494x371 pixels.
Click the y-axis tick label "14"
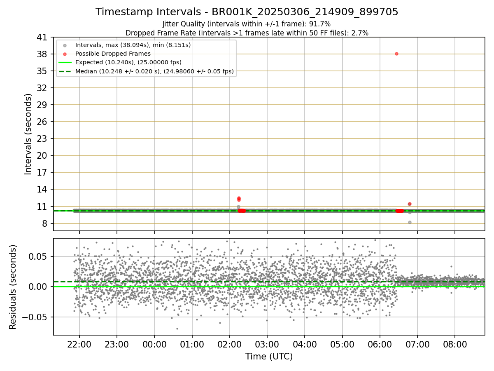pyautogui.click(x=42, y=189)
